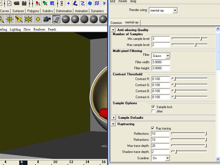The width and height of the screenshot is (220, 165).
Task: Open the Lighting panel menu
Action: [15, 29]
